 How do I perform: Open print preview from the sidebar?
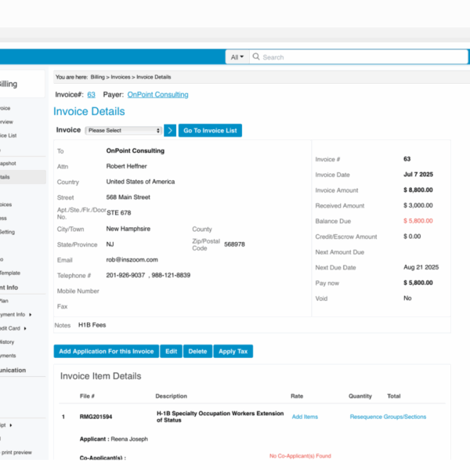(16, 452)
